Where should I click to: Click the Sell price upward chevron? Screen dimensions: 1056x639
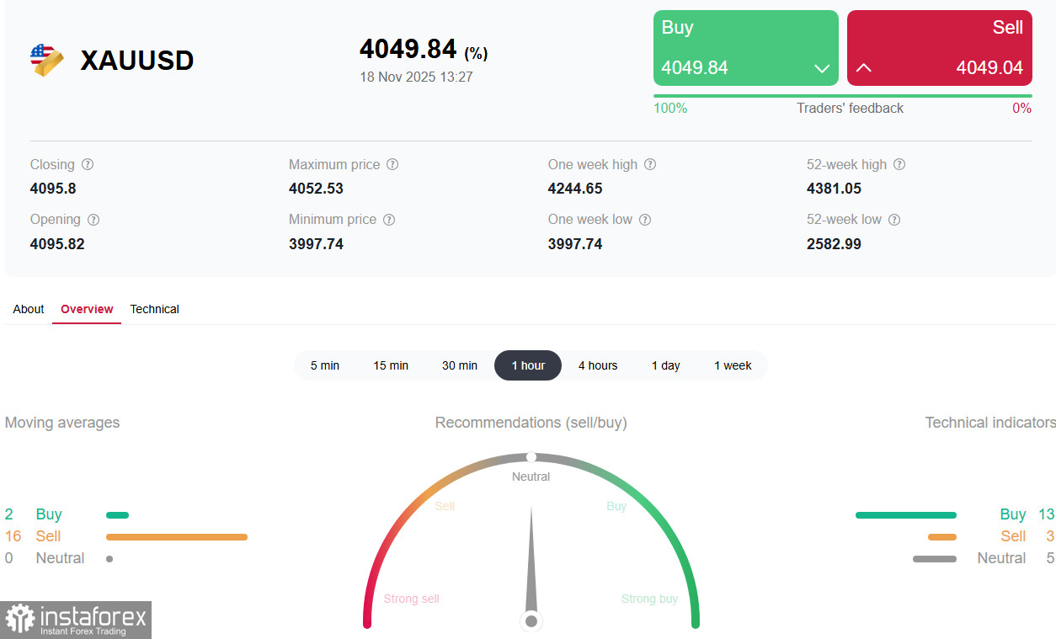click(863, 68)
